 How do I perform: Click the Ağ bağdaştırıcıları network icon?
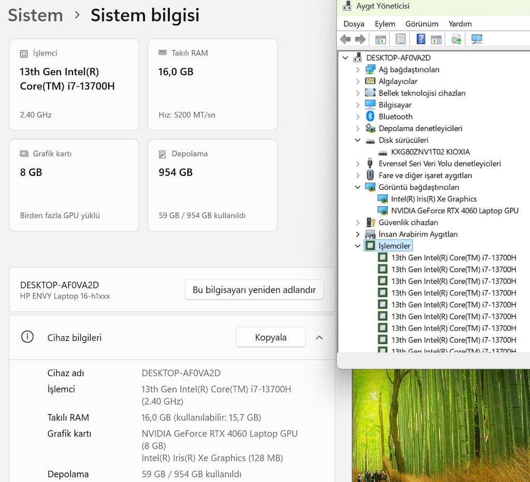370,69
